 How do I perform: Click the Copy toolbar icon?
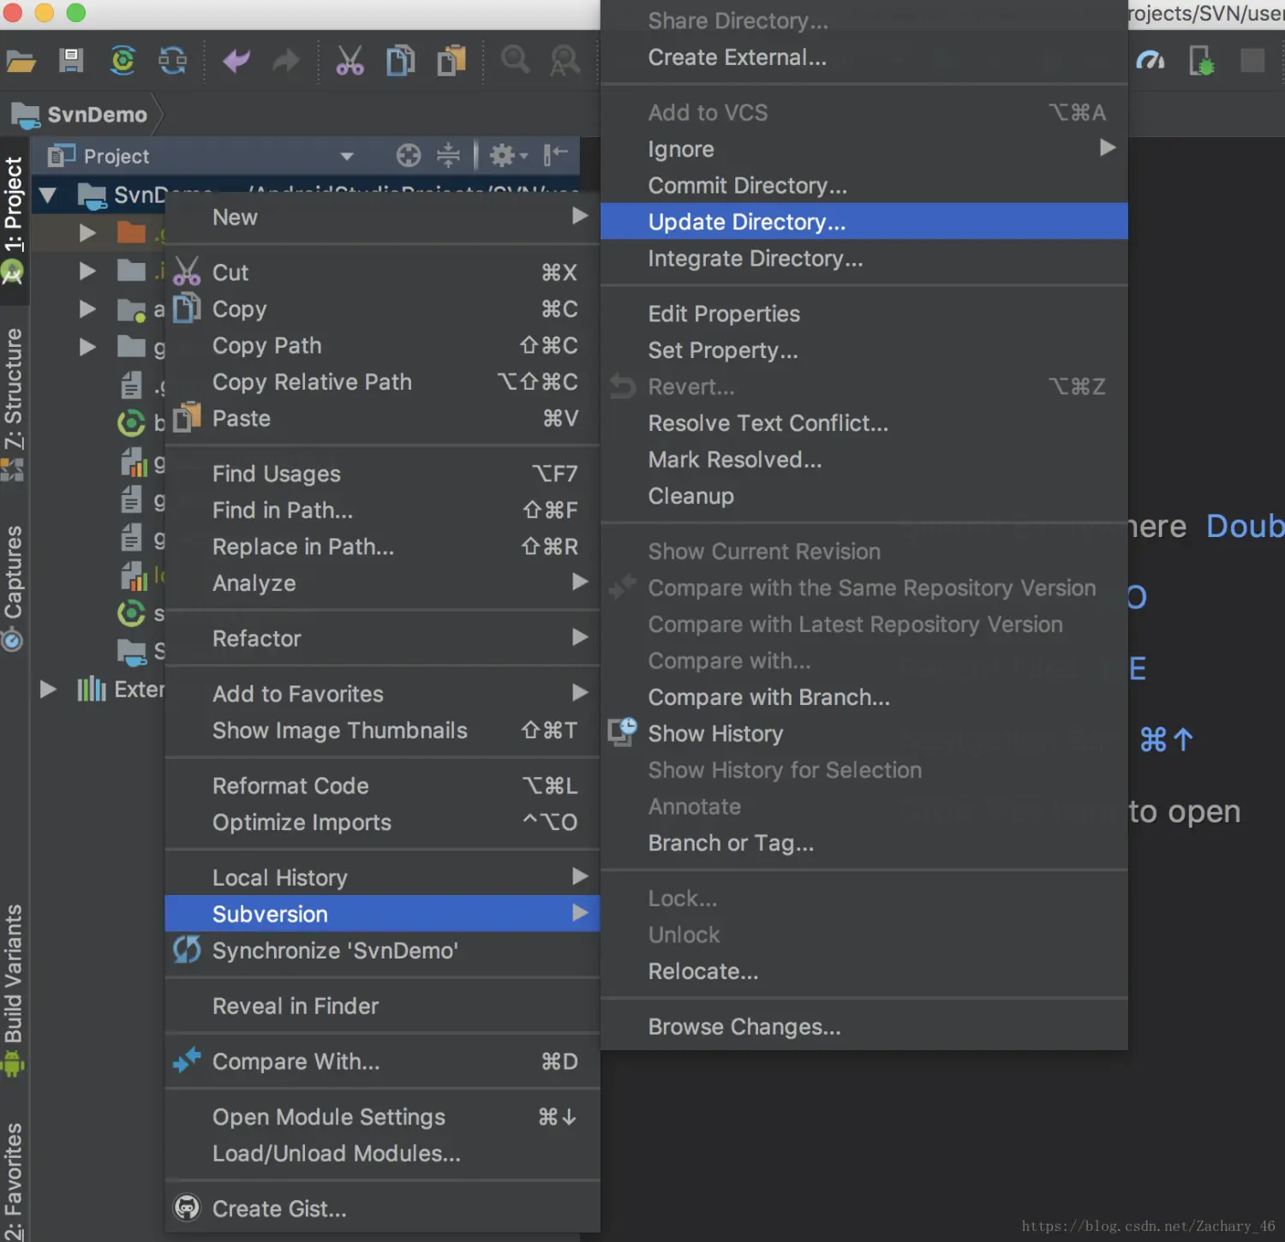[400, 61]
